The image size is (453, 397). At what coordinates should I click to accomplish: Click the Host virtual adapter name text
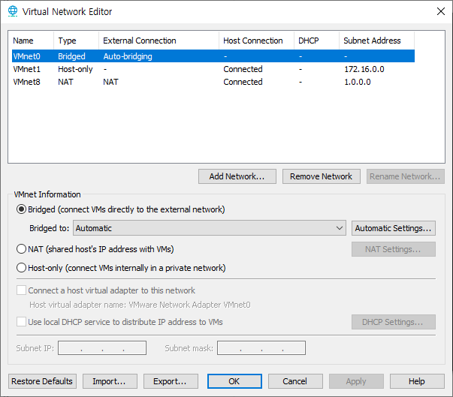pyautogui.click(x=140, y=305)
